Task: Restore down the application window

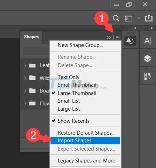Action: pos(129,5)
